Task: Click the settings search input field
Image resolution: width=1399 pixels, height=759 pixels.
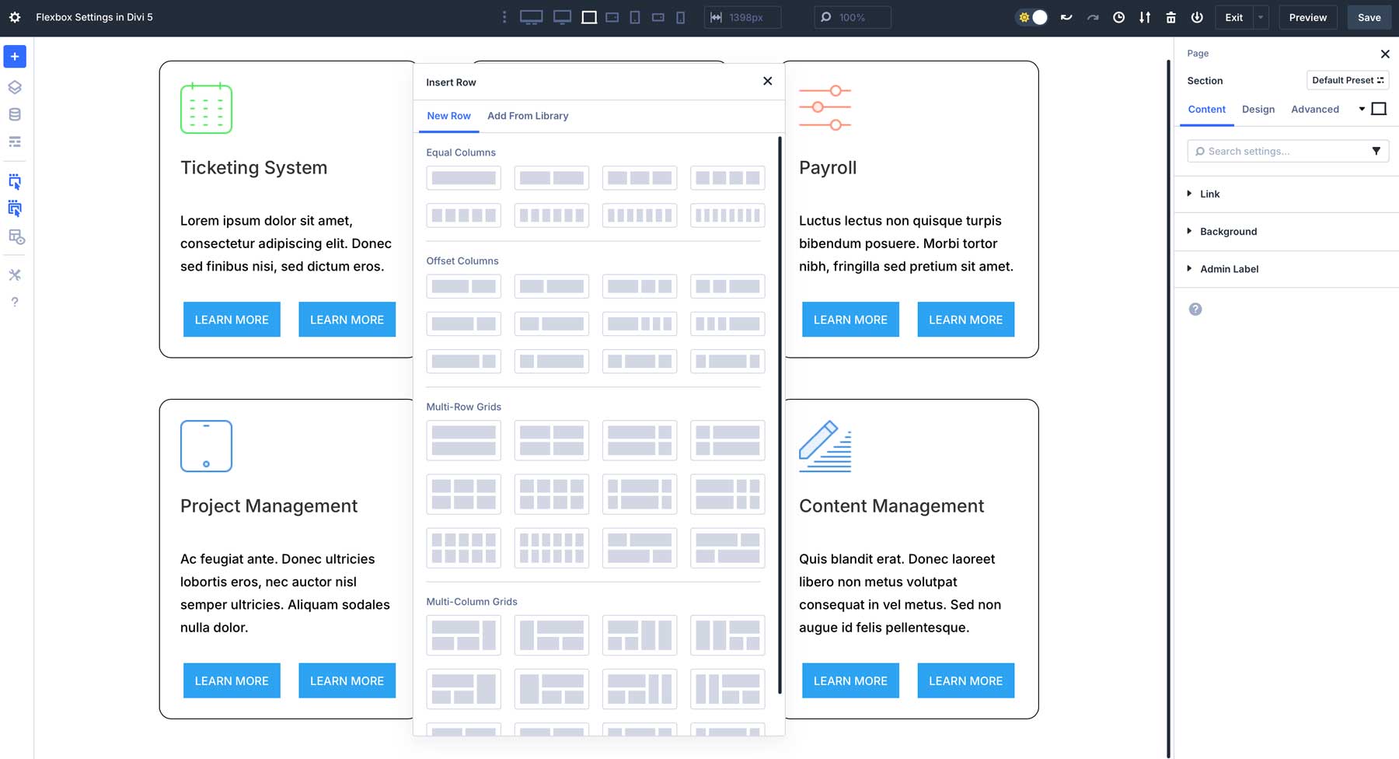Action: click(1282, 151)
